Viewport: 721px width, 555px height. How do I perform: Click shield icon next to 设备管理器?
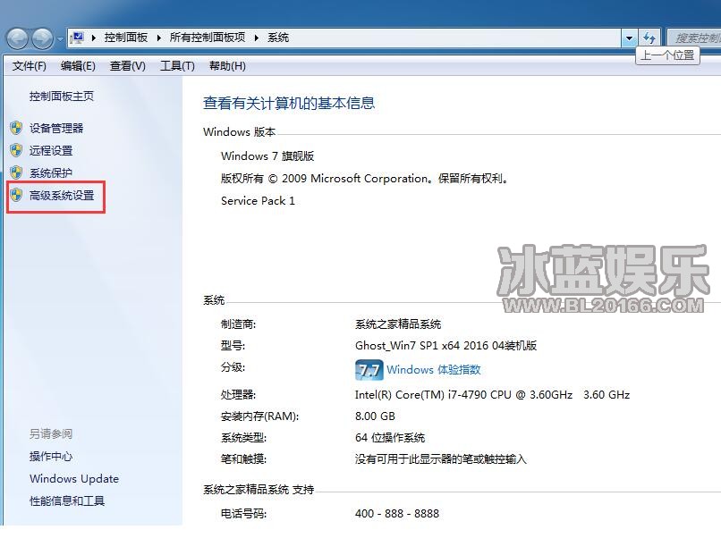pyautogui.click(x=16, y=128)
